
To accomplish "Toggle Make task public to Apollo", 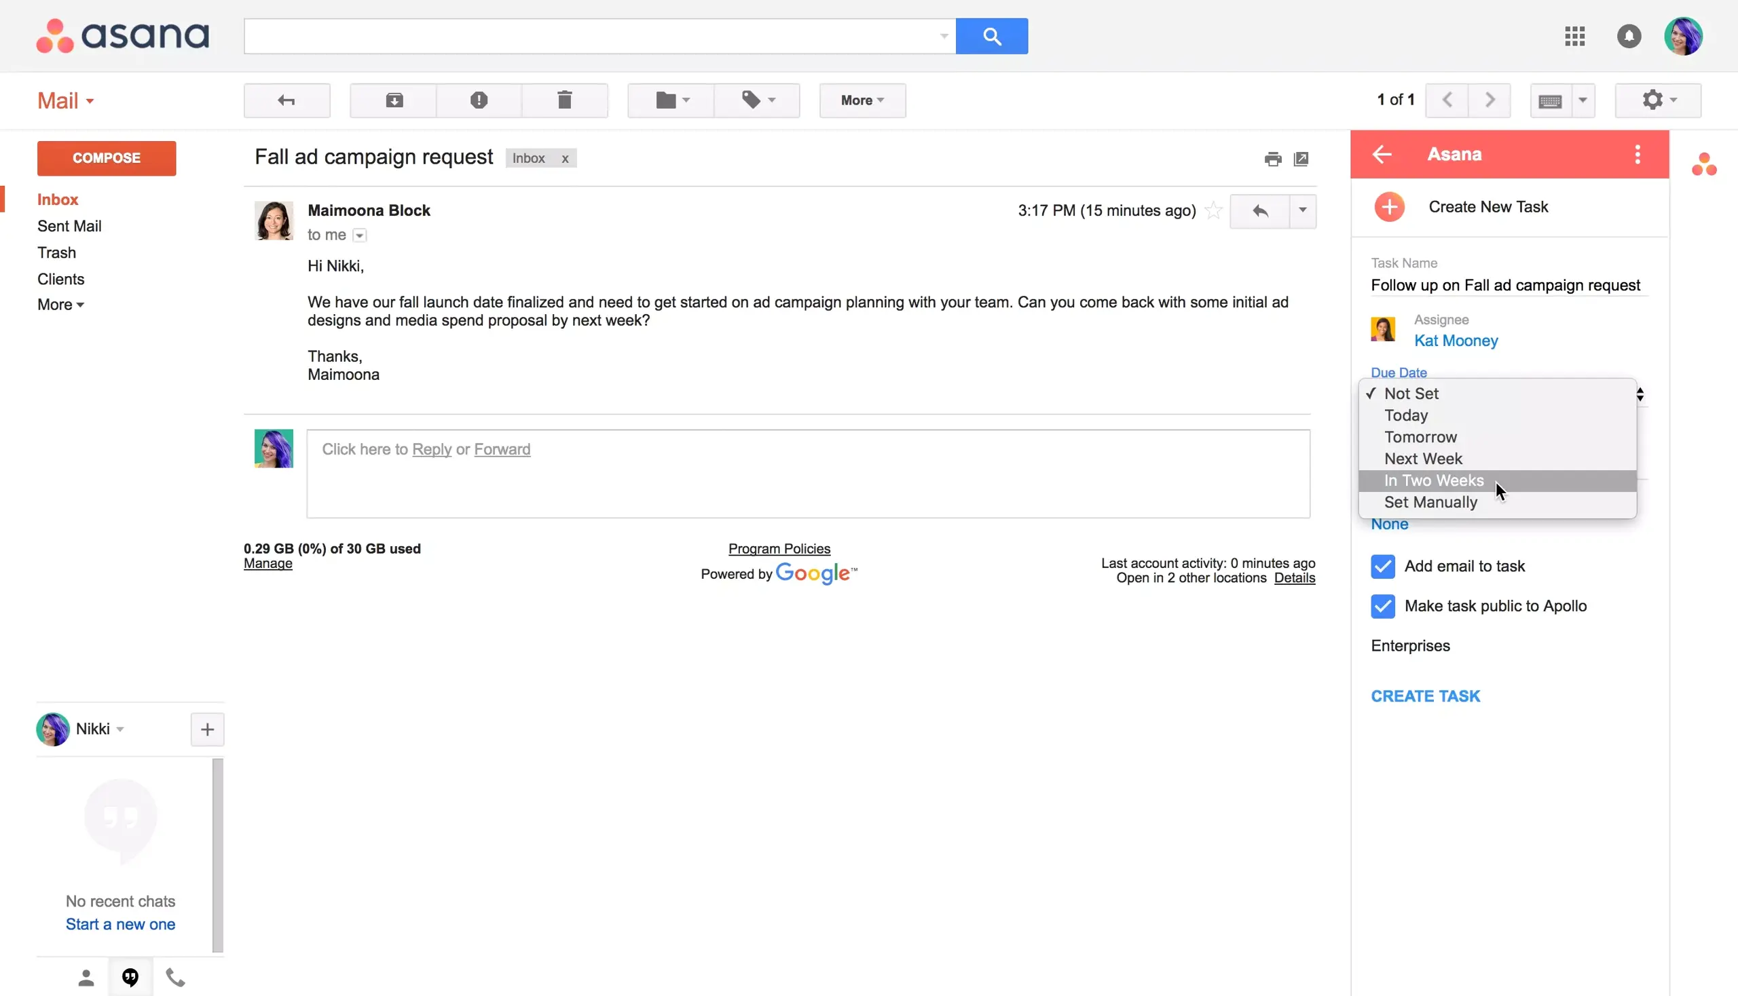I will (1382, 606).
